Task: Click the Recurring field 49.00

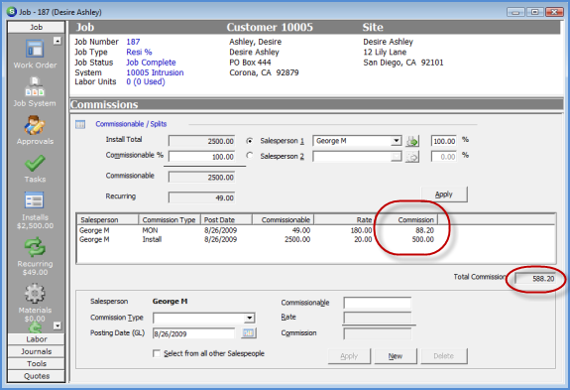Action: pos(202,197)
